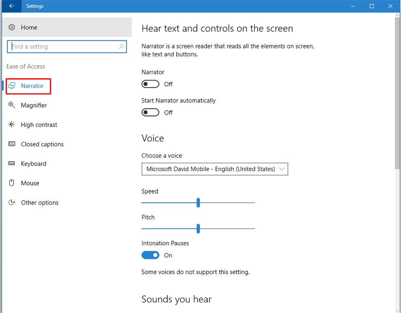
Task: Adjust the Speed slider handle
Action: pos(198,203)
